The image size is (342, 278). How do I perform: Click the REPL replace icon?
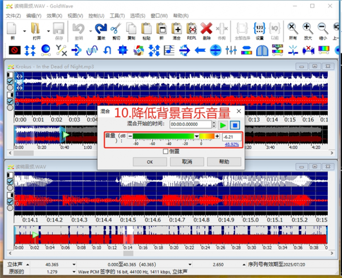pos(192,29)
